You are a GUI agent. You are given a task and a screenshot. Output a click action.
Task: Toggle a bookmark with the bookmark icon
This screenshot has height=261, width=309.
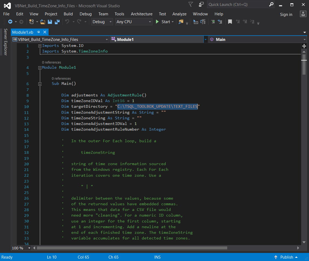(x=230, y=22)
